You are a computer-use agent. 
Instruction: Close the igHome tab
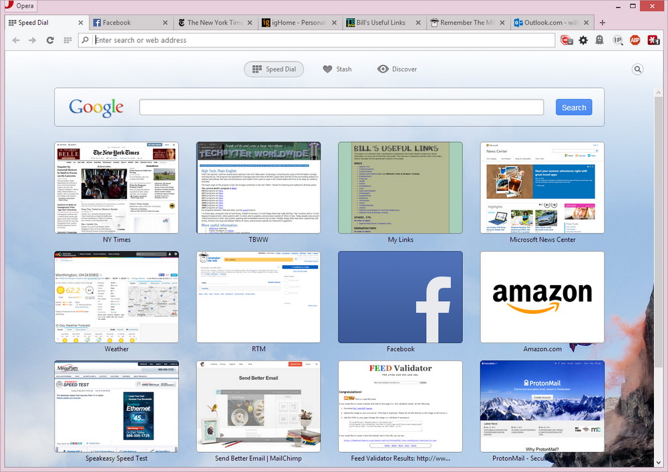(x=334, y=23)
